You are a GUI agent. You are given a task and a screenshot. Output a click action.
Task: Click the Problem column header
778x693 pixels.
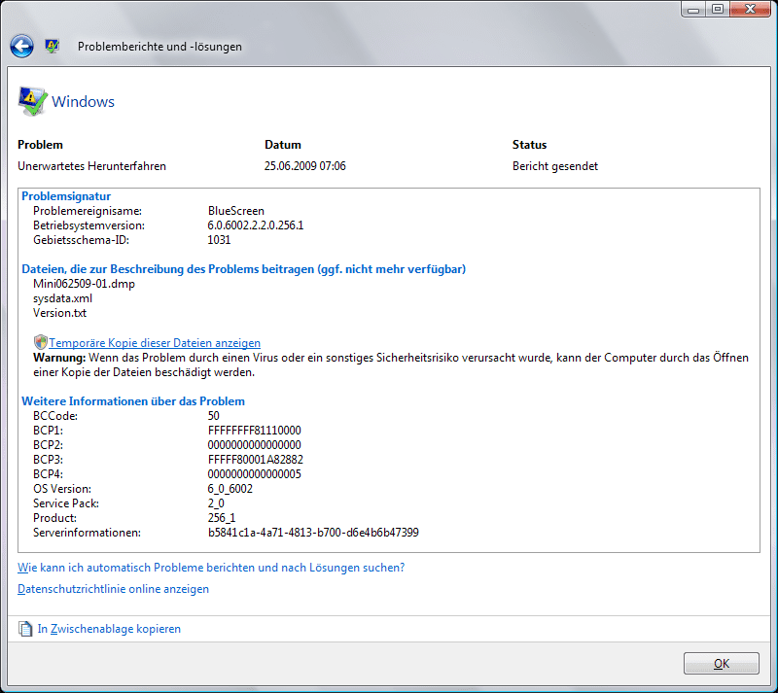40,145
